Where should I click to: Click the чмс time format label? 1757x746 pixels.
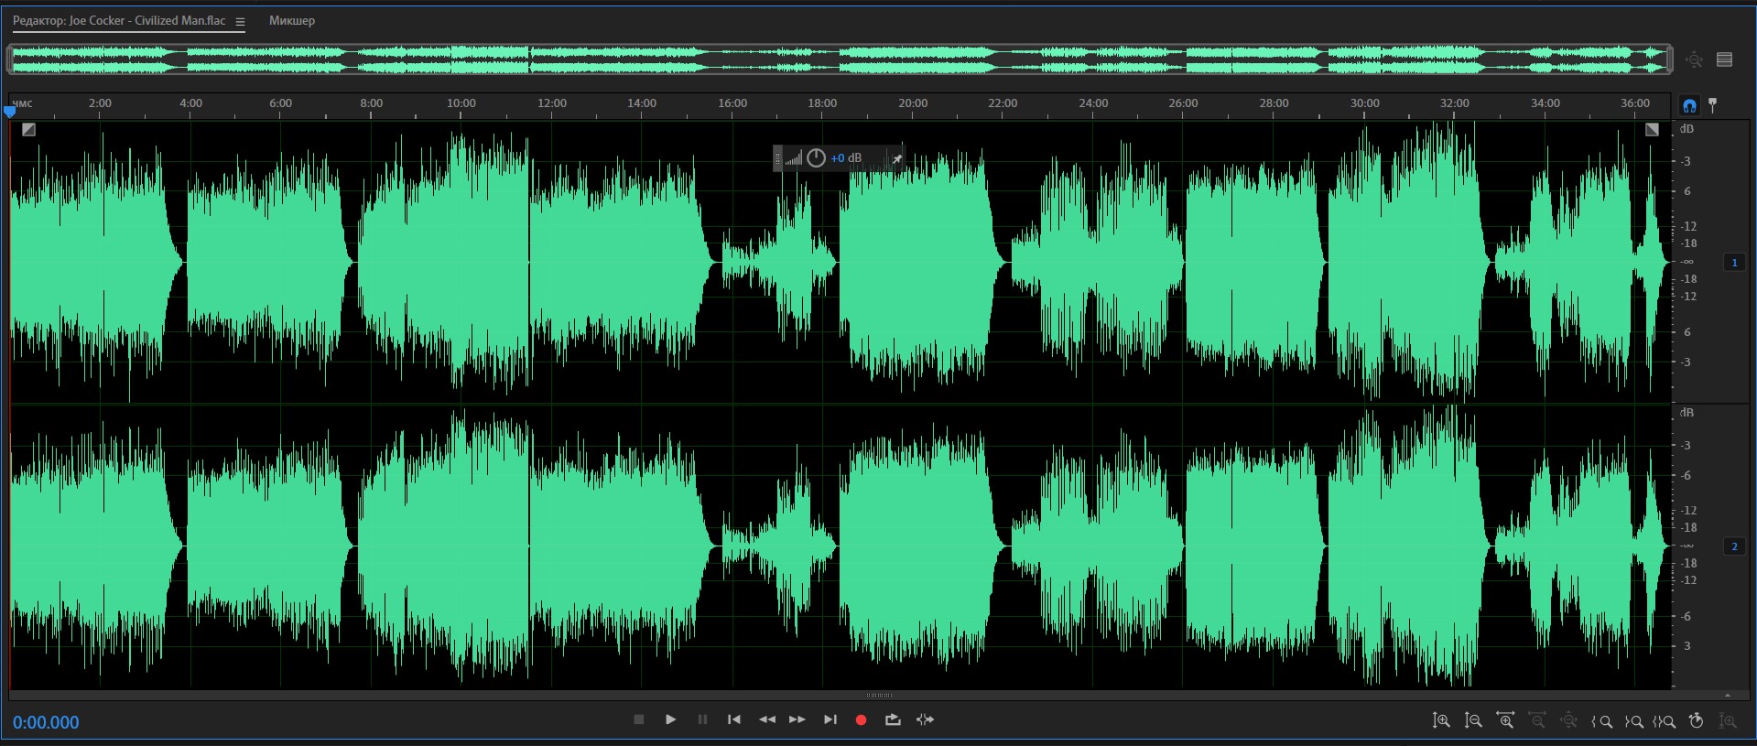(x=22, y=103)
